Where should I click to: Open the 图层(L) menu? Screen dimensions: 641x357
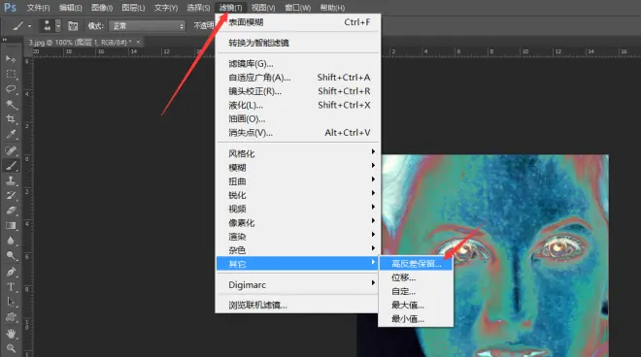click(133, 8)
